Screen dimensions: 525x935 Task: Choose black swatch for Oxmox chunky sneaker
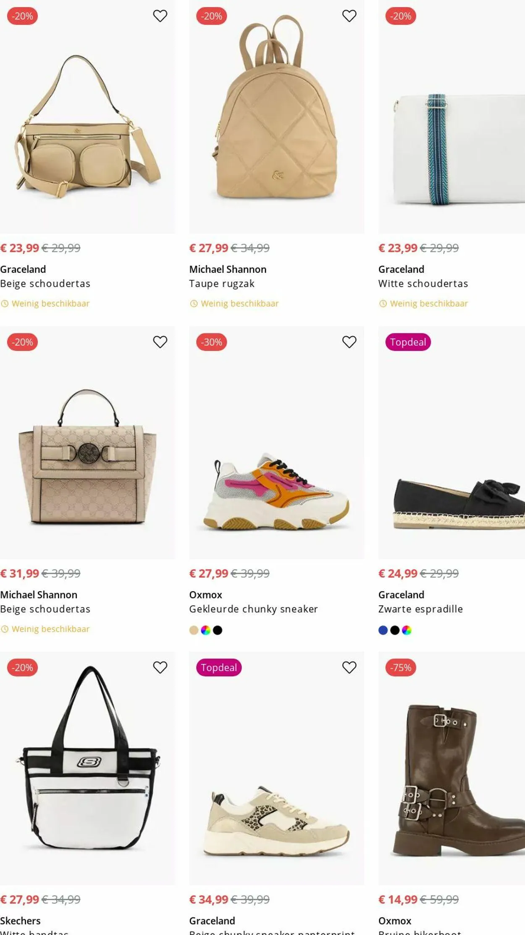pos(218,630)
